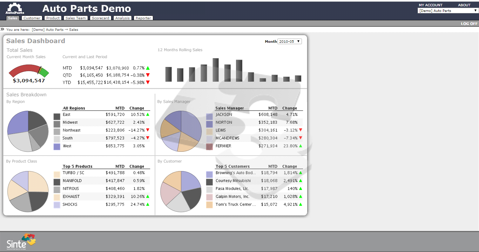Click the Sales breadcrumb entry
The height and width of the screenshot is (252, 479).
[74, 29]
